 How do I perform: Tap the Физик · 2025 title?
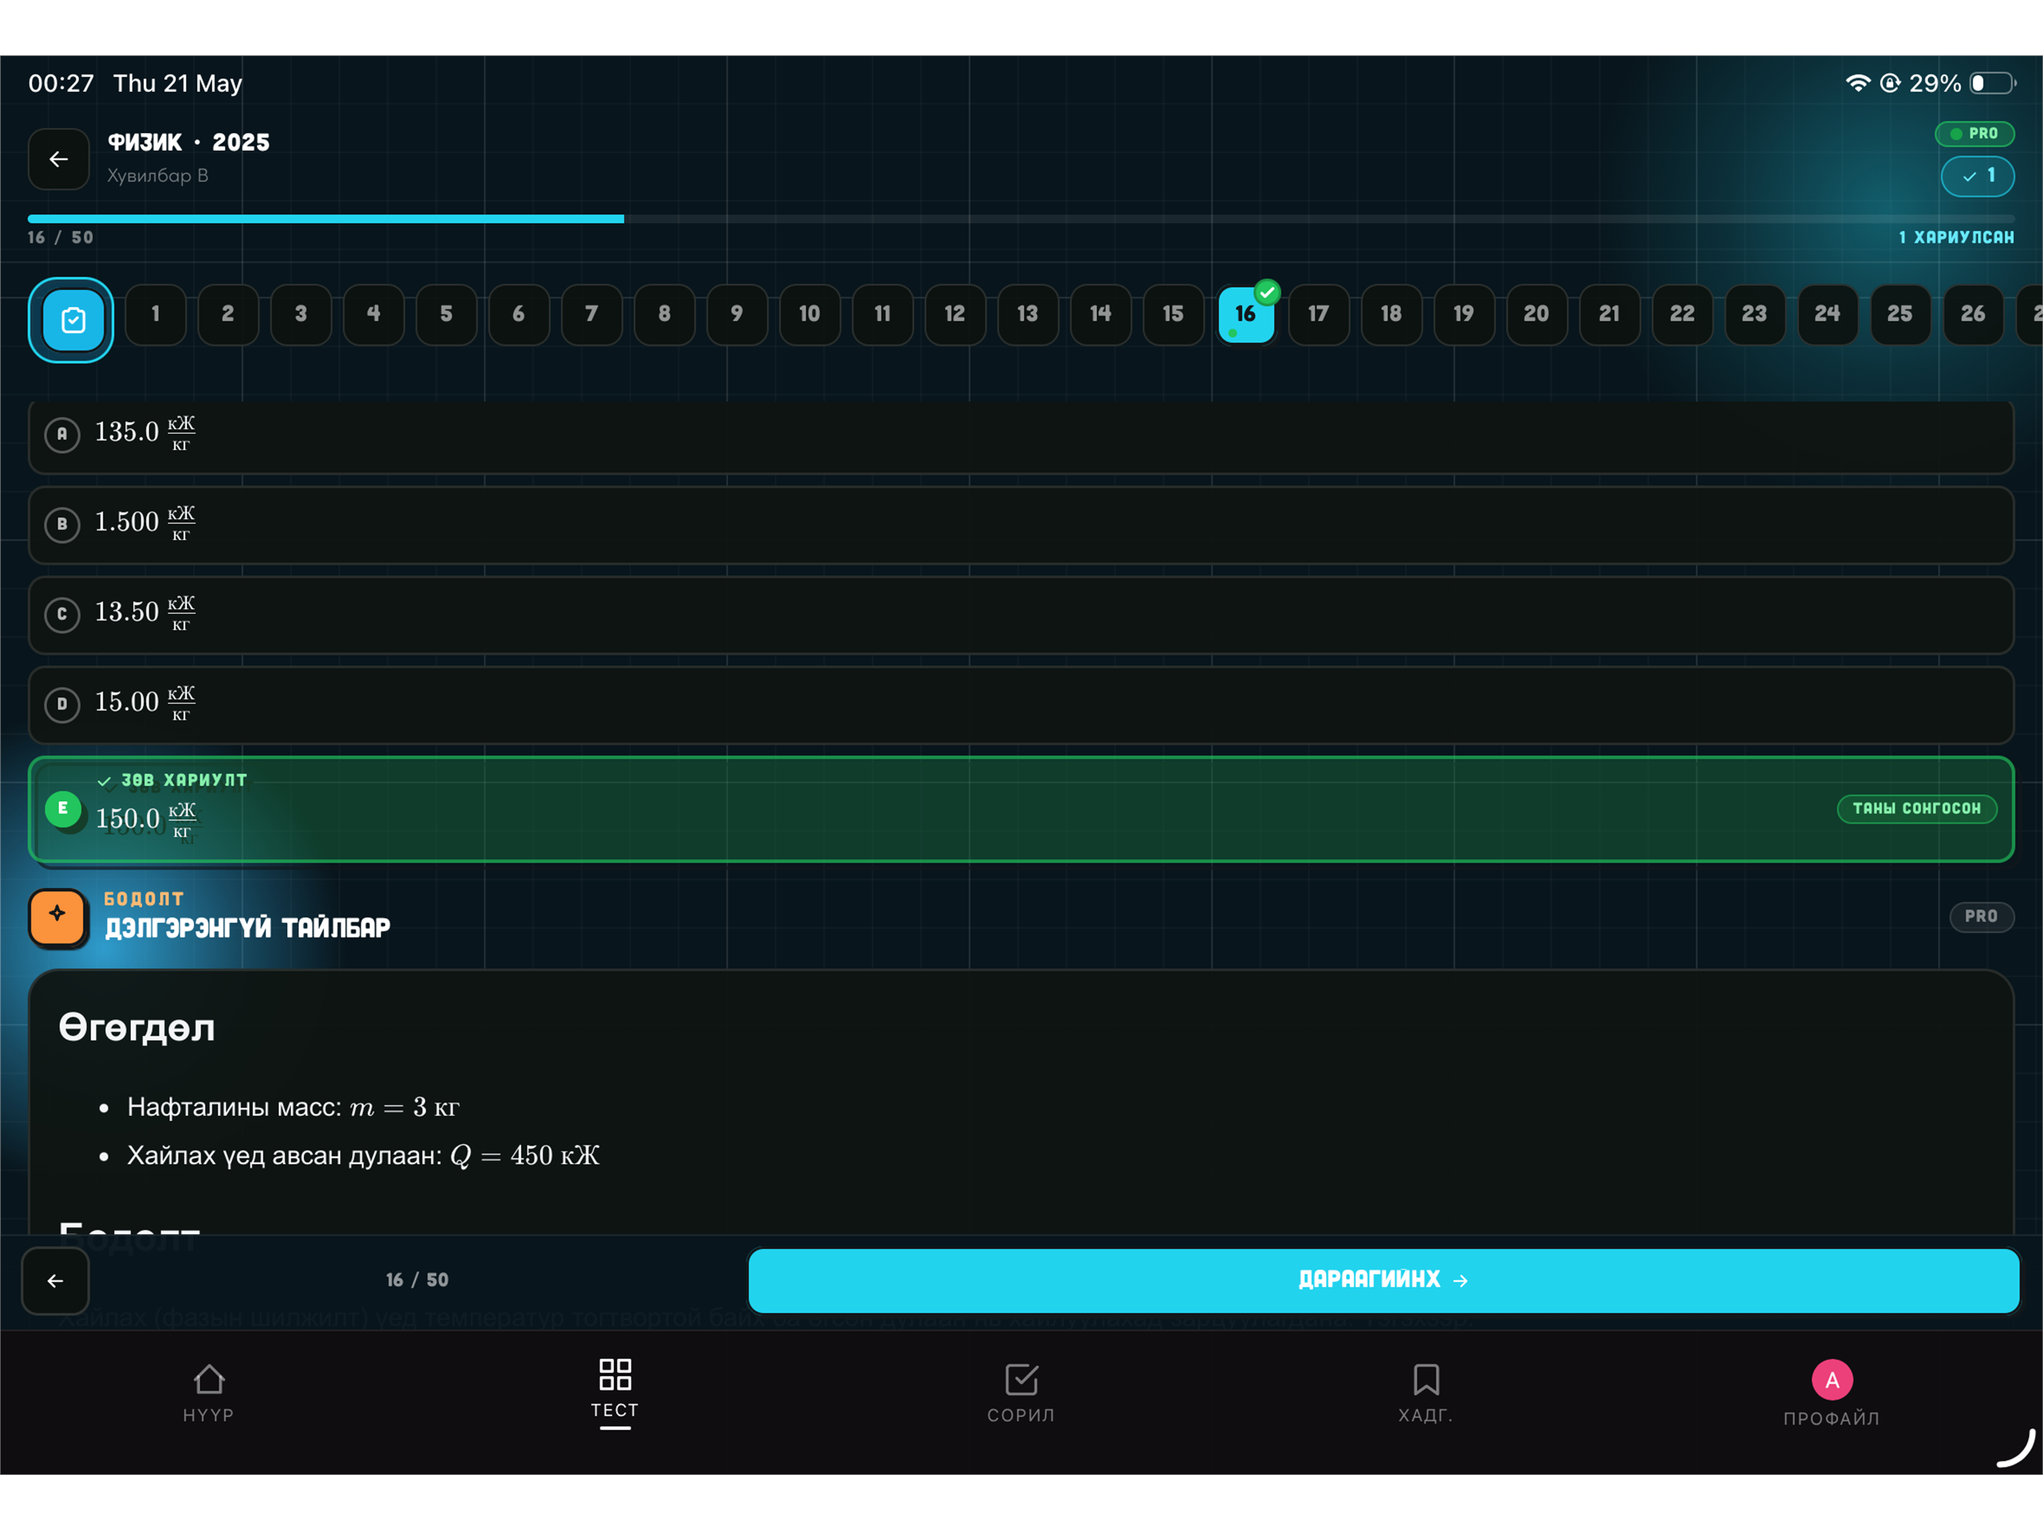188,142
